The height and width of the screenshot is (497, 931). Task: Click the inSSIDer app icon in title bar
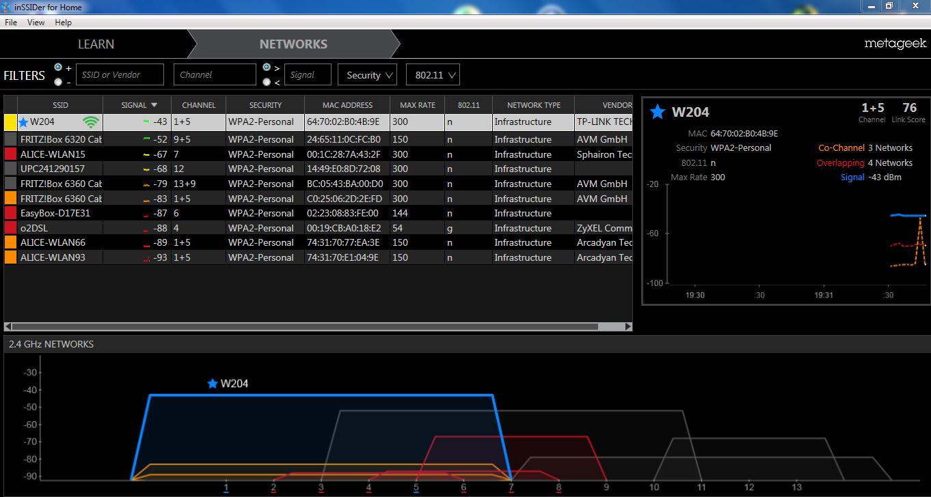7,7
